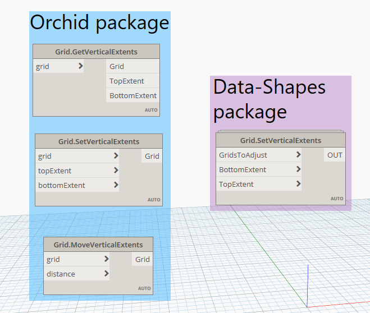The width and height of the screenshot is (370, 313).
Task: Click grid input on Grid.MoveVerticalExtents
Action: pos(77,259)
